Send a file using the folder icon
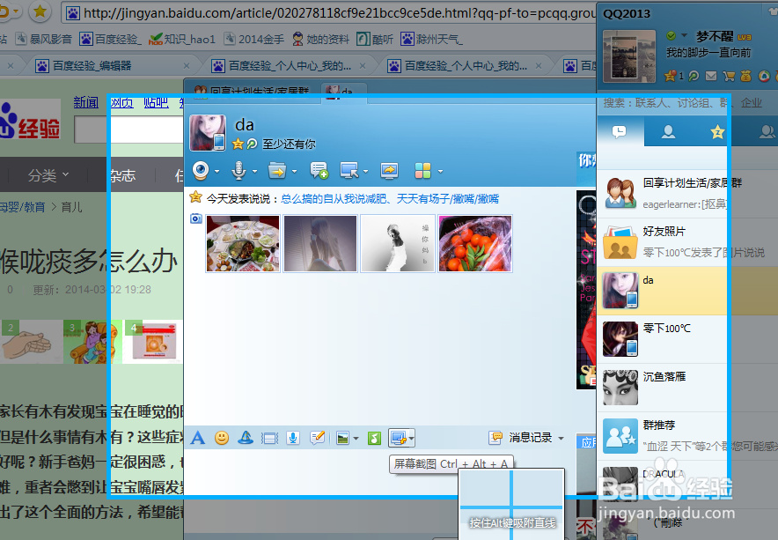Screen dimensions: 778x540 coord(280,172)
